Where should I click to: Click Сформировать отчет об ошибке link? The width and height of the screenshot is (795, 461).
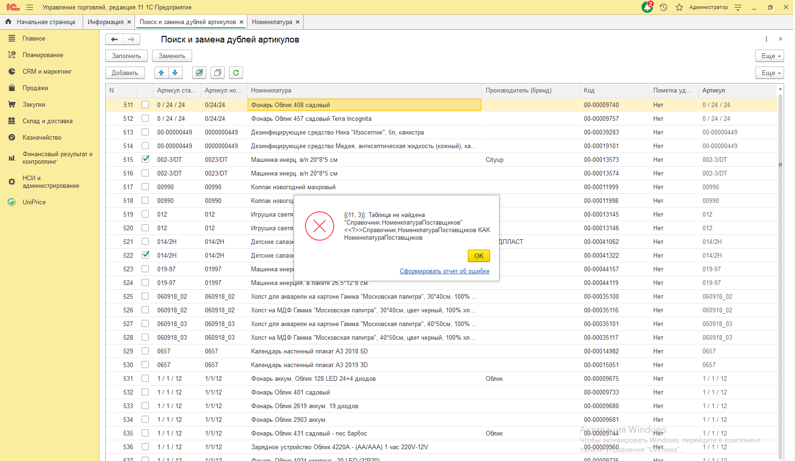(x=444, y=271)
